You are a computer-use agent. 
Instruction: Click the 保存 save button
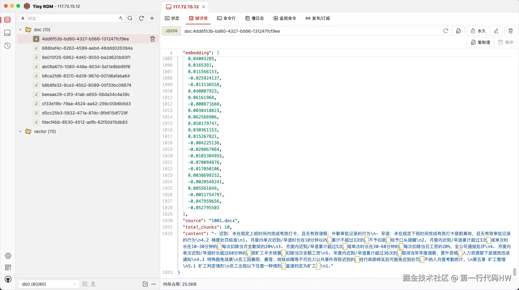[506, 42]
